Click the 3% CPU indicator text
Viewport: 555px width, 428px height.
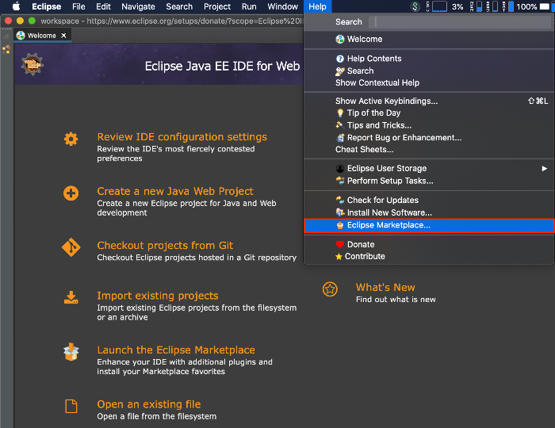(457, 6)
